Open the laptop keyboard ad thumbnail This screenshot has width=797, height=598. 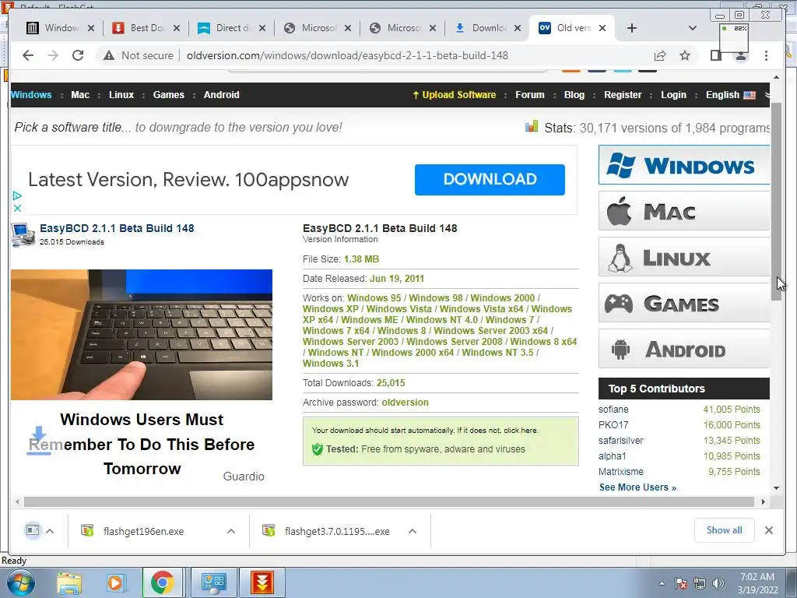[142, 335]
